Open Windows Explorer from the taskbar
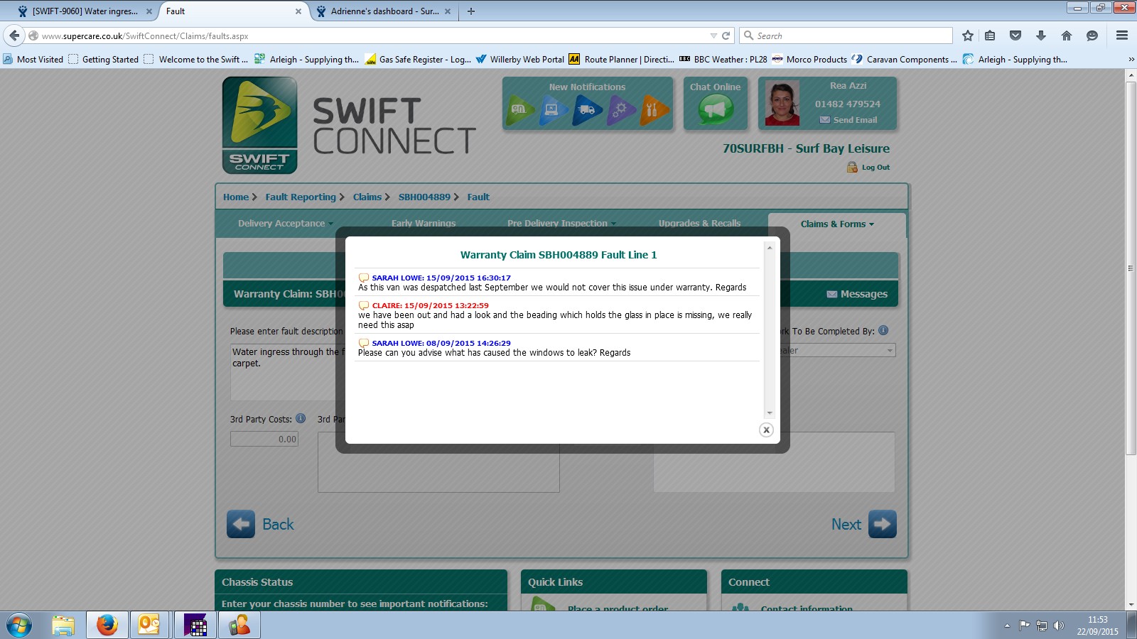 pyautogui.click(x=63, y=626)
